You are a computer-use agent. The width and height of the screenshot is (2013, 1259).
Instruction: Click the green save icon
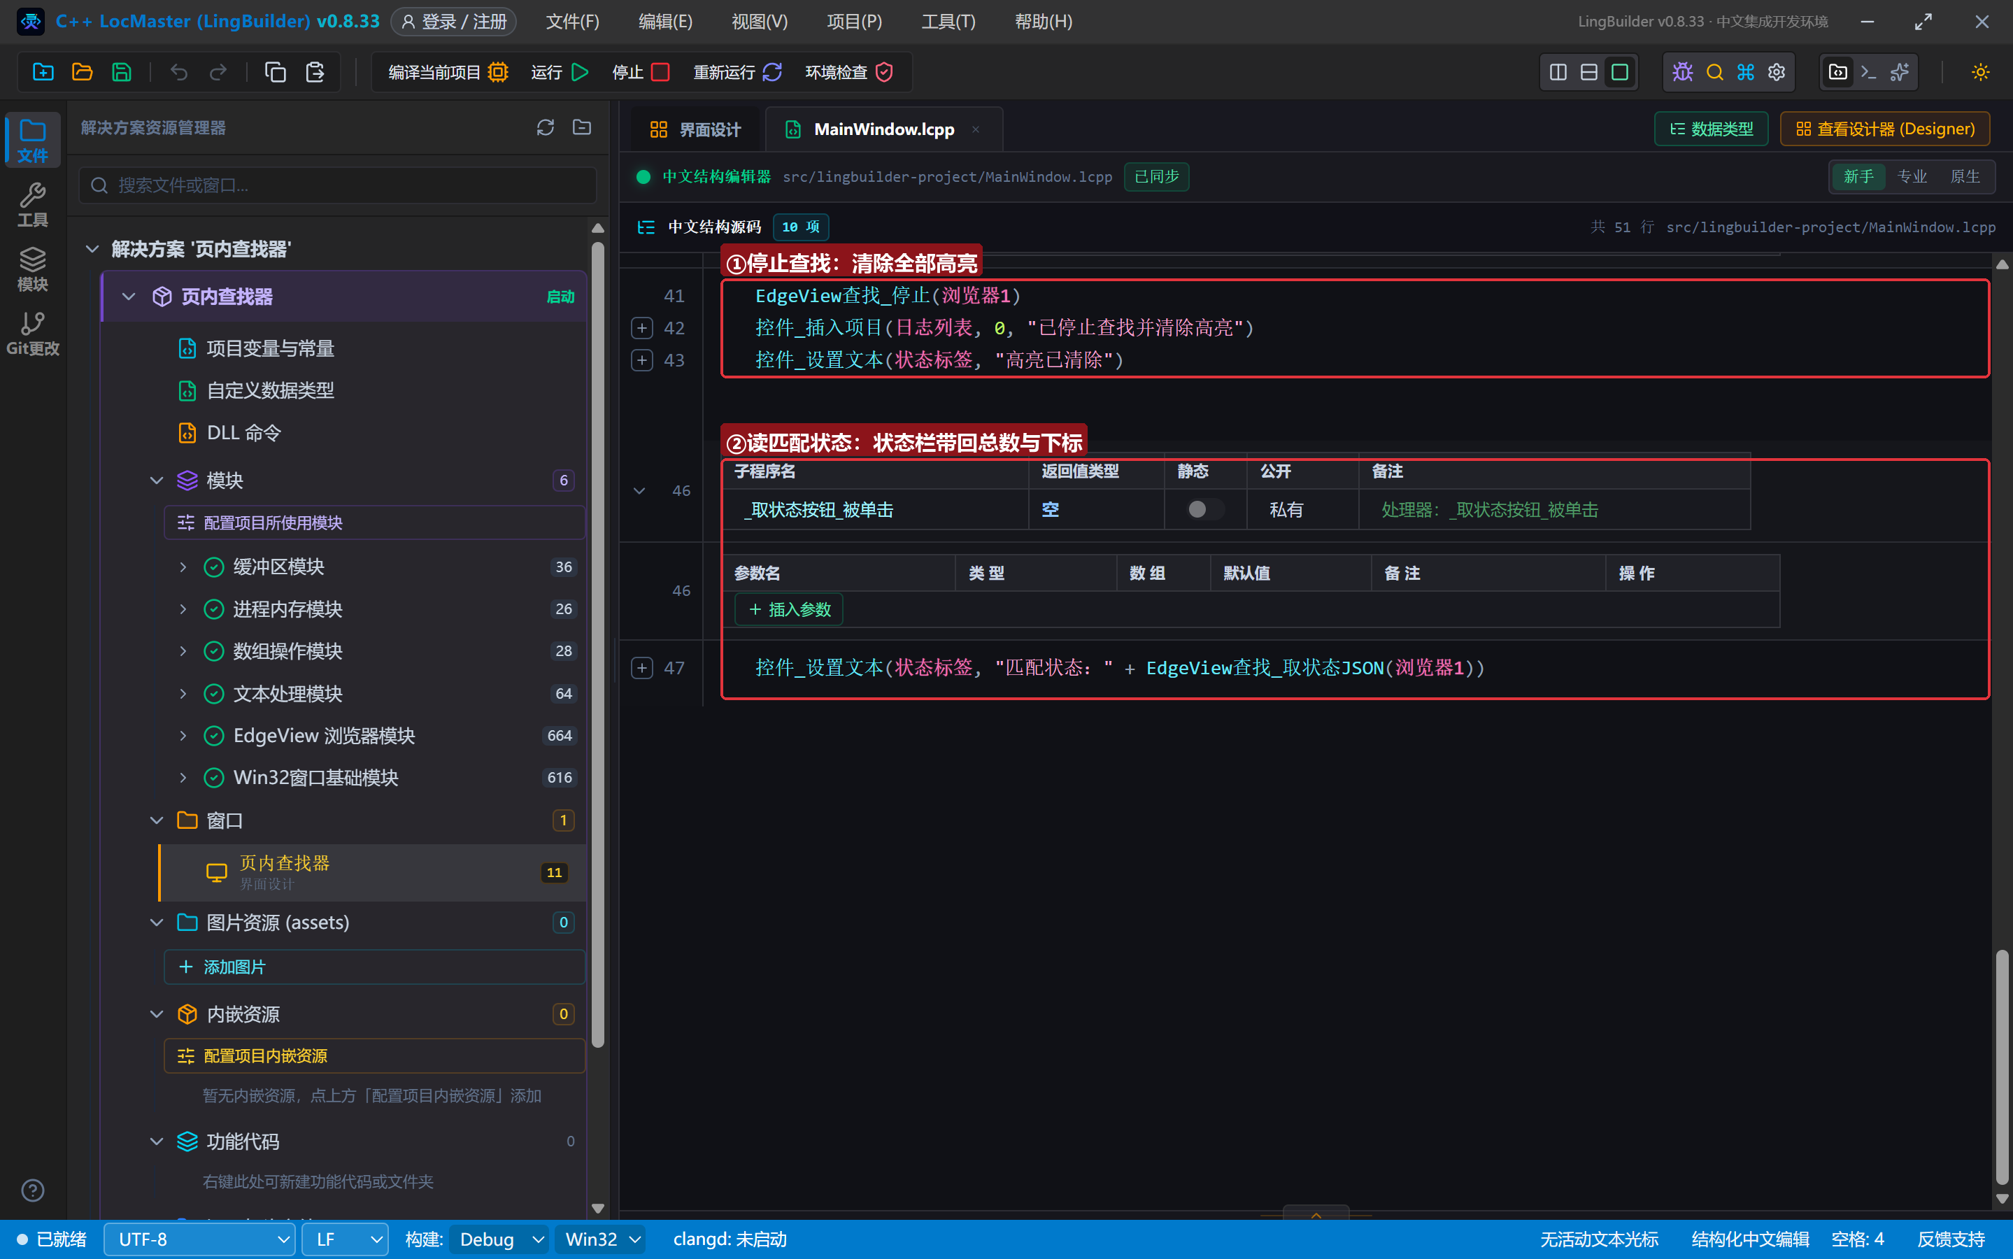(122, 73)
